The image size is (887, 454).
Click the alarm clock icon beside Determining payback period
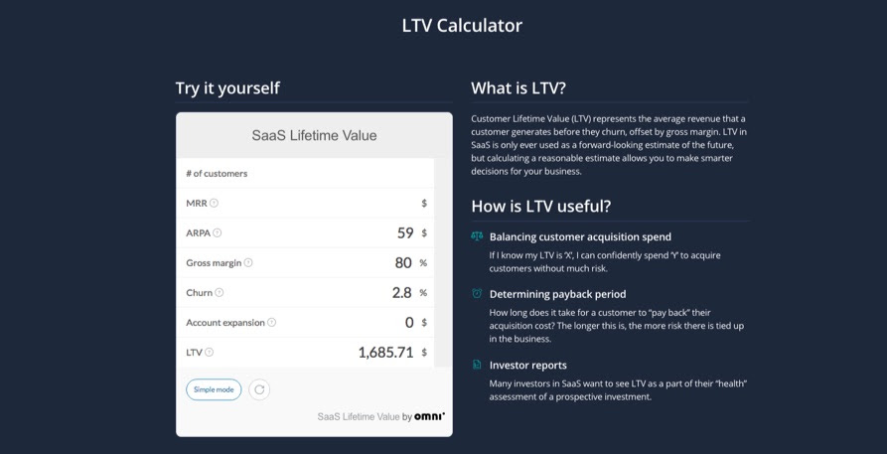click(477, 293)
